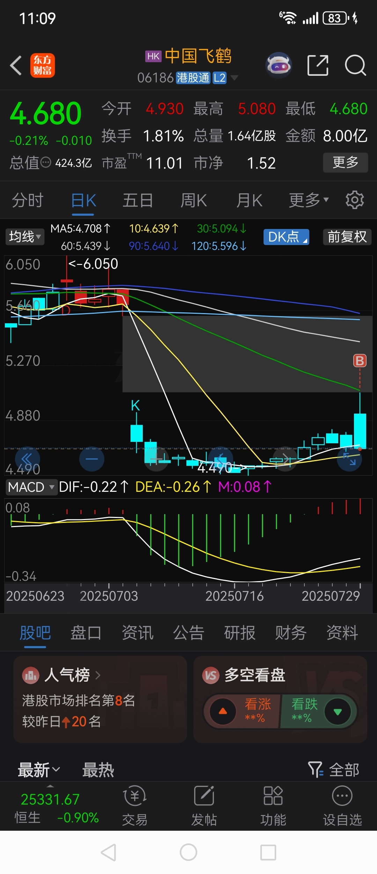Tap the 人气榜 ranking icon
The height and width of the screenshot is (874, 377).
click(31, 675)
